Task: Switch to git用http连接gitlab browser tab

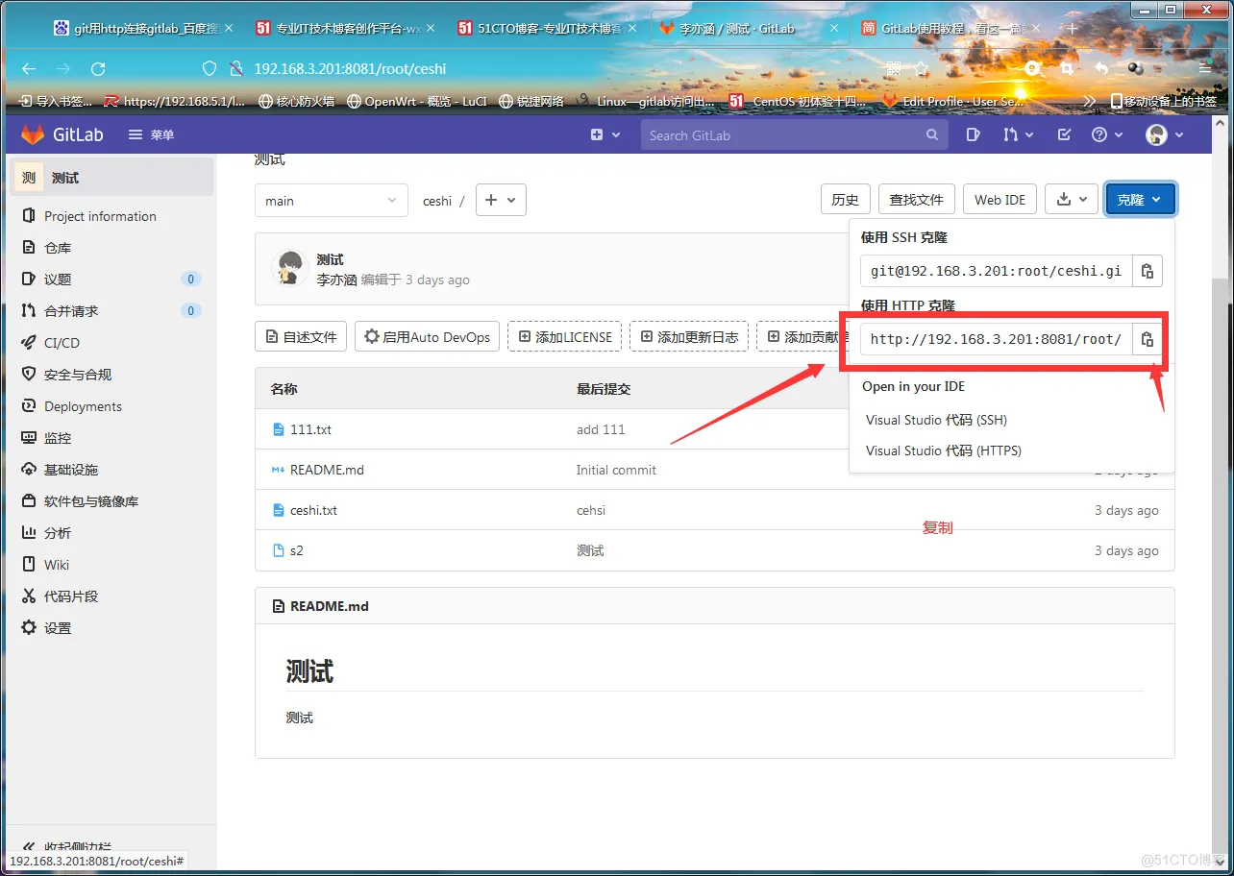Action: coord(145,29)
